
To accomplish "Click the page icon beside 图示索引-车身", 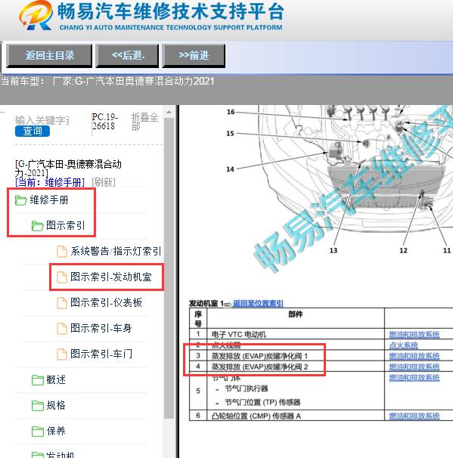I will point(62,329).
